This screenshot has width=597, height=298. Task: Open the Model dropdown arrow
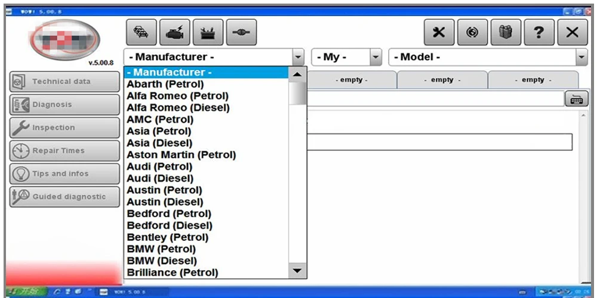[581, 57]
